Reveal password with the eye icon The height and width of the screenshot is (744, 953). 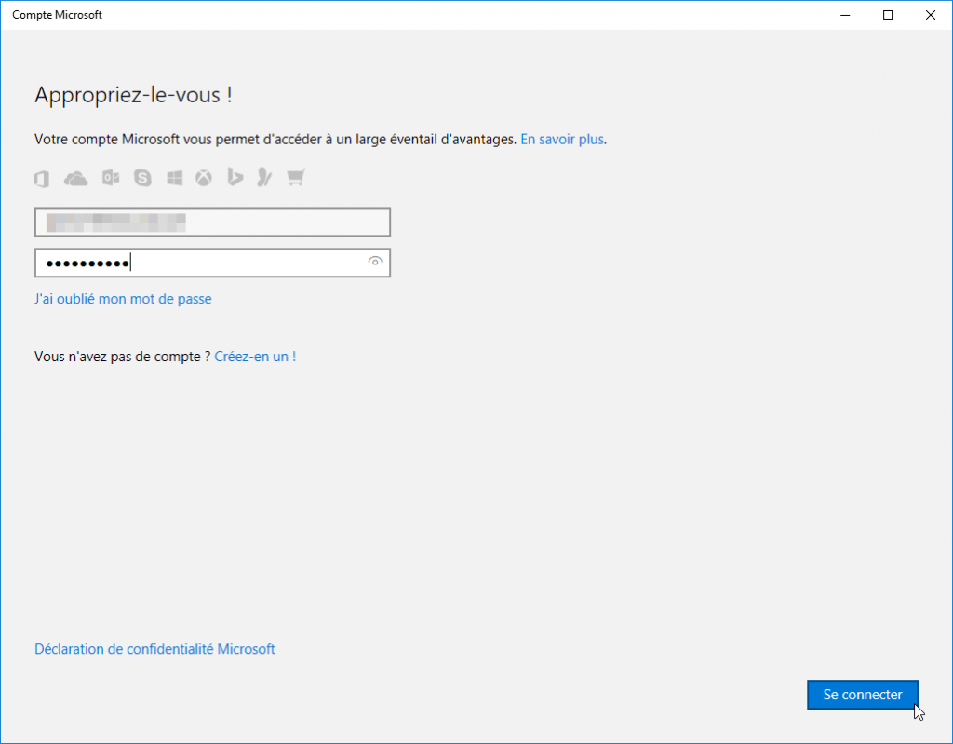click(x=375, y=263)
